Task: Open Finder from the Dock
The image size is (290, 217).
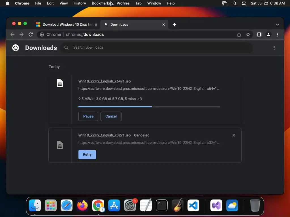Action: (35, 205)
